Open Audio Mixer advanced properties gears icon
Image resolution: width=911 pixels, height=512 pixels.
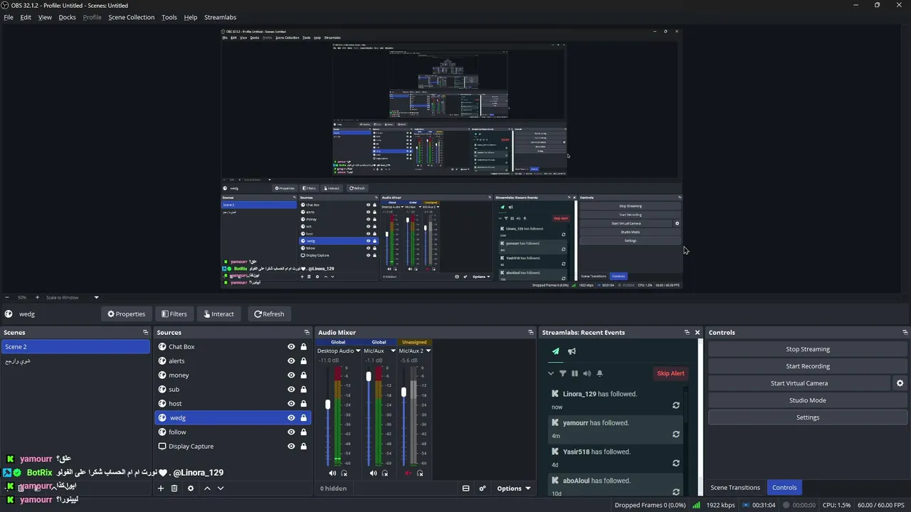[483, 489]
